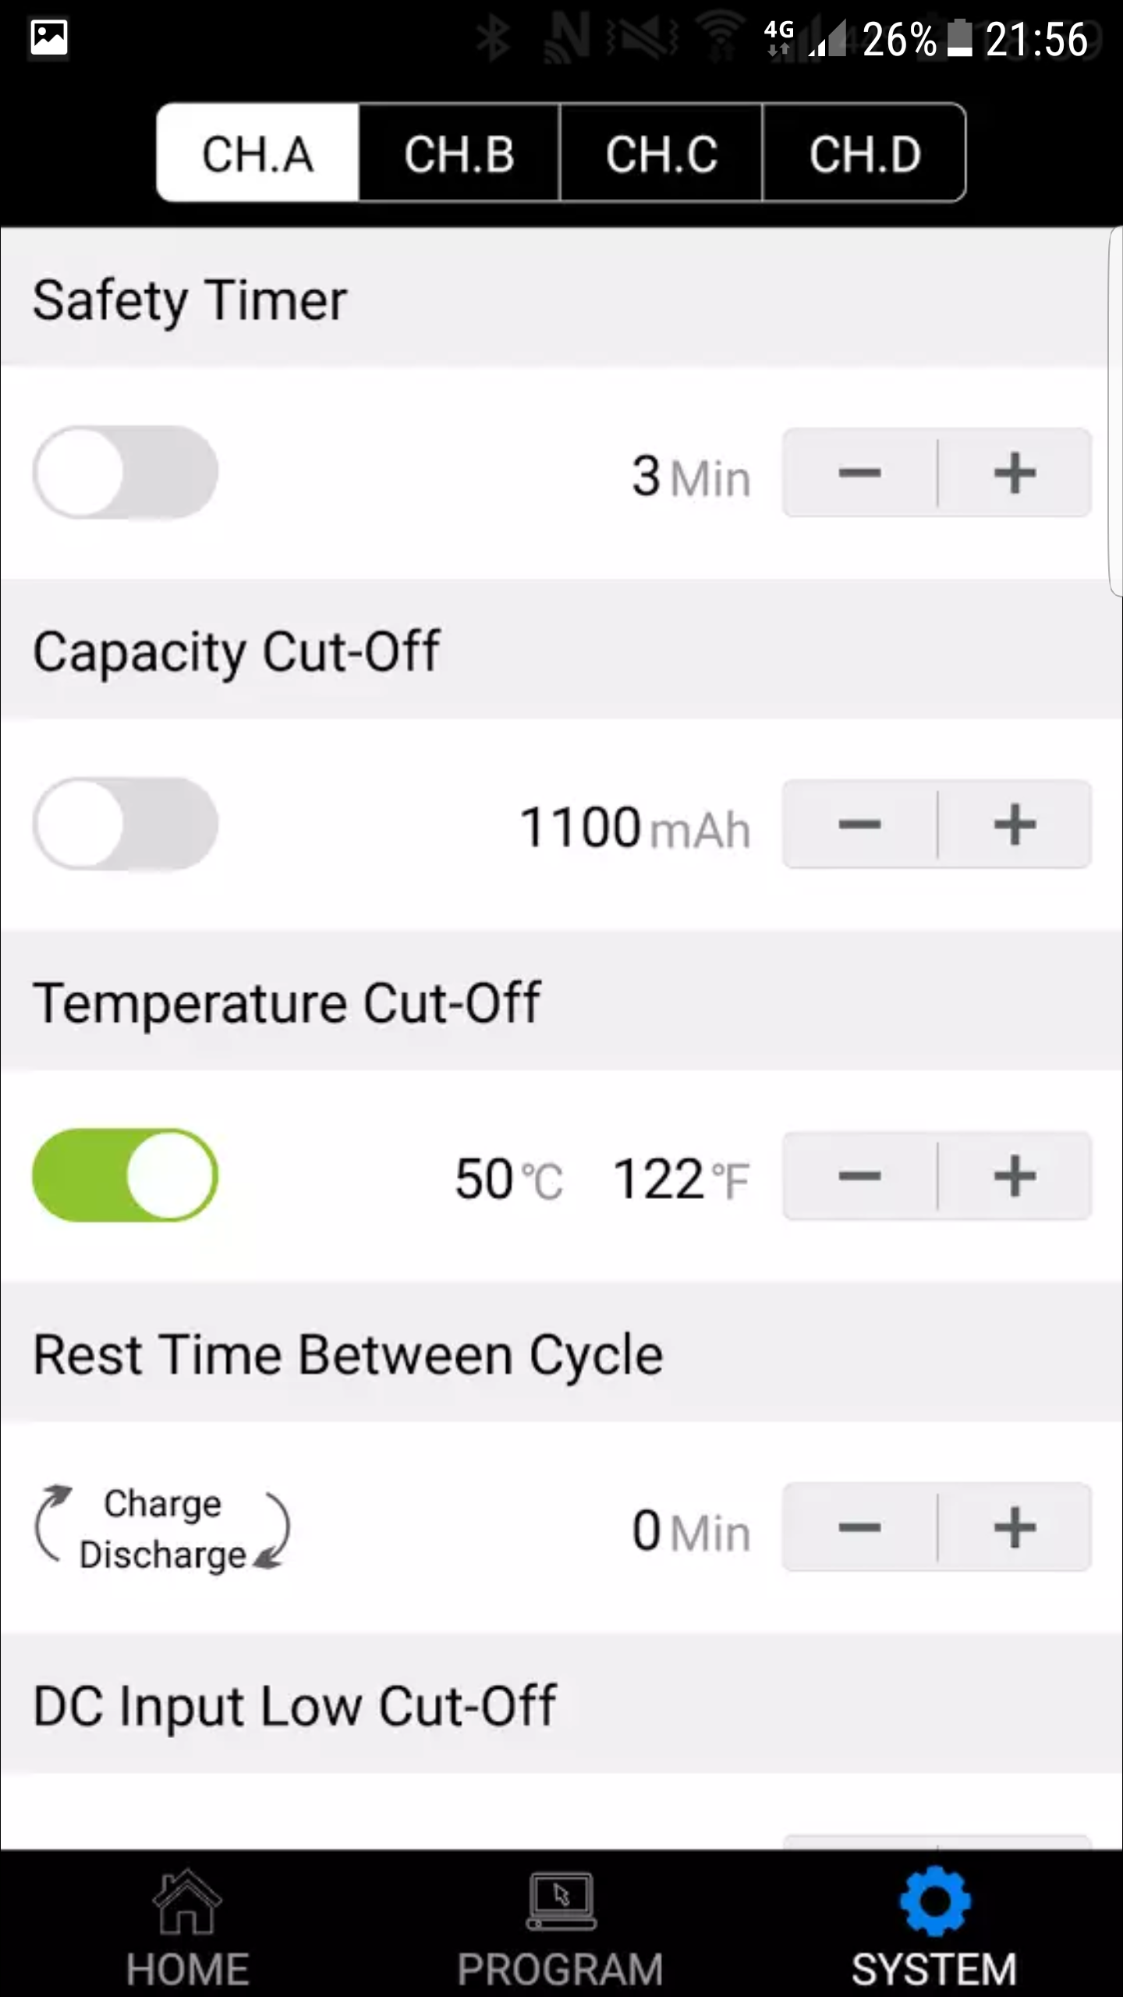The image size is (1123, 1997).
Task: Lower Temperature Cut-Off with minus button
Action: click(x=859, y=1176)
